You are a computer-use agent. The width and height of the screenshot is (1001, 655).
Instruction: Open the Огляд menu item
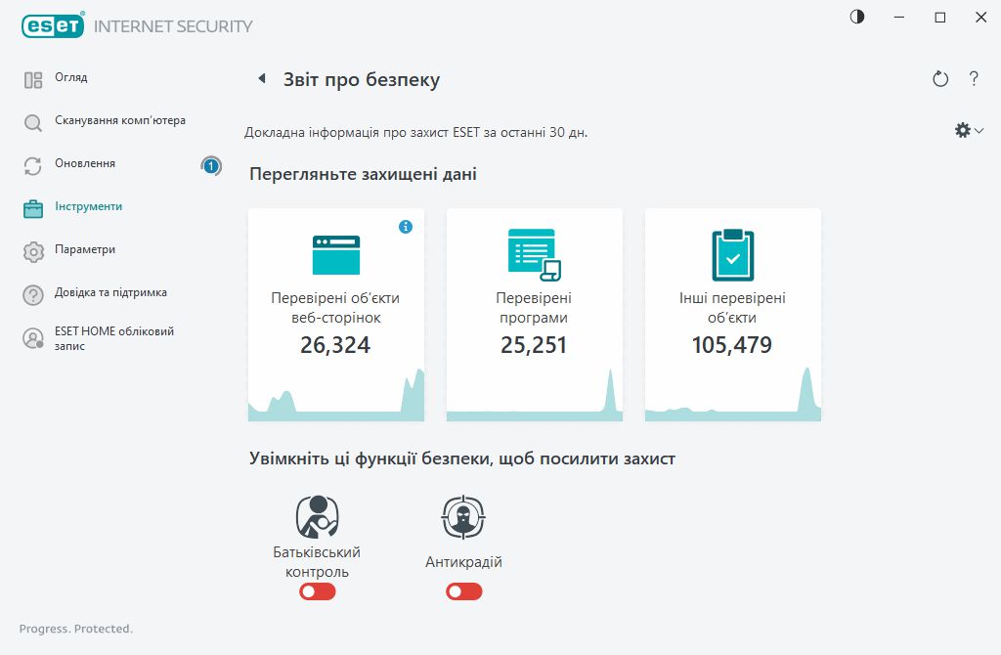tap(70, 77)
